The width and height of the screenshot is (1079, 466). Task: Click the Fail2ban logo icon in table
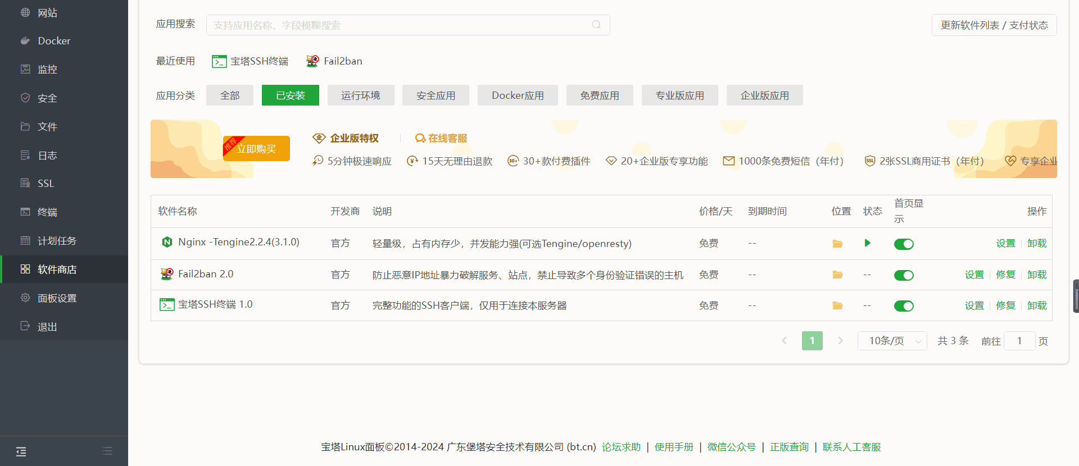[167, 274]
